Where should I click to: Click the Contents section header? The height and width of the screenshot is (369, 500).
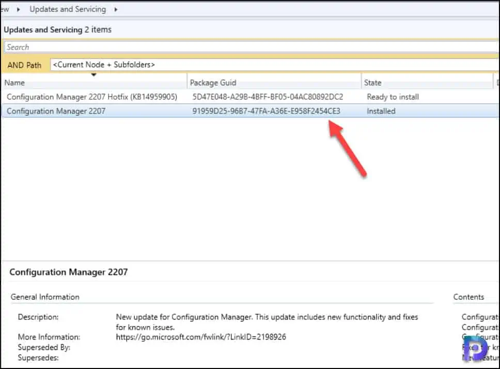(468, 297)
